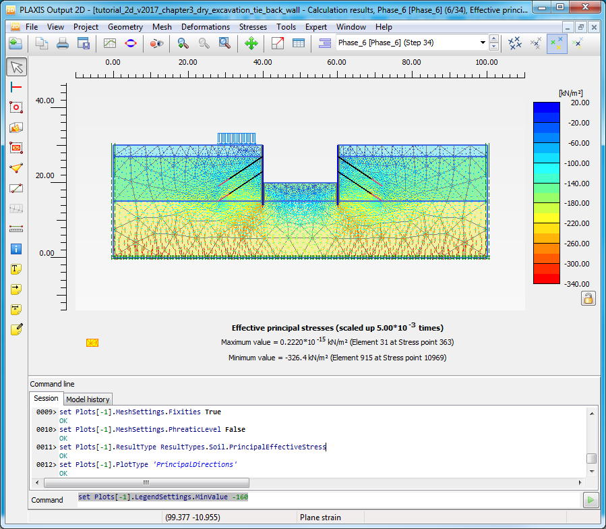Run the command with green play button
This screenshot has width=606, height=529.
pyautogui.click(x=591, y=500)
